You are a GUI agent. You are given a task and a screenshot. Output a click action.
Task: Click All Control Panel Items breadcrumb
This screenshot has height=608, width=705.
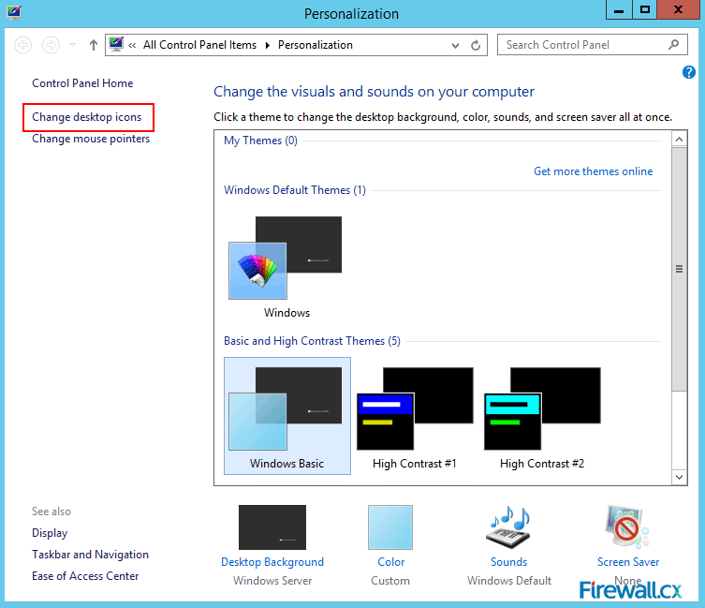(199, 45)
